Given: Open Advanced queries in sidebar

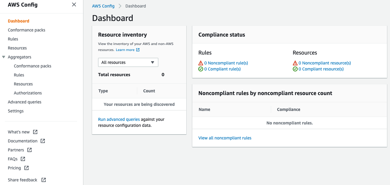Looking at the screenshot, I should point(25,102).
